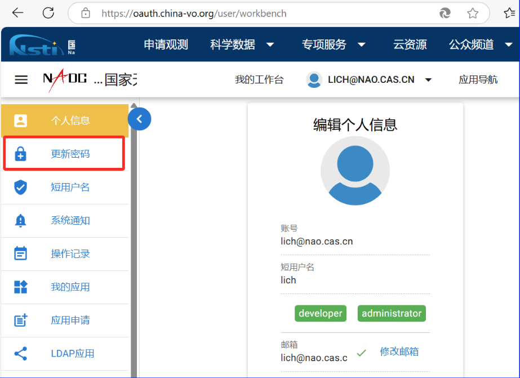
Task: Click the browser address bar URL
Action: [194, 13]
